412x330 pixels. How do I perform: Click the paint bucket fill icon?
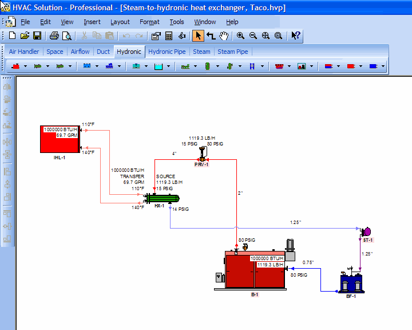tap(182, 36)
